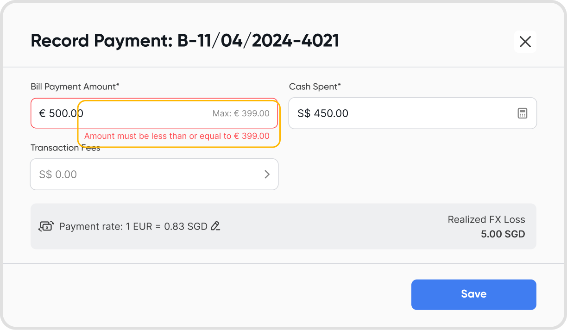Click the Record Payment dialog title
This screenshot has width=567, height=330.
(x=185, y=41)
